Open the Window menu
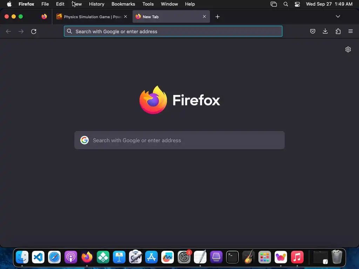This screenshot has width=359, height=269. tap(169, 4)
